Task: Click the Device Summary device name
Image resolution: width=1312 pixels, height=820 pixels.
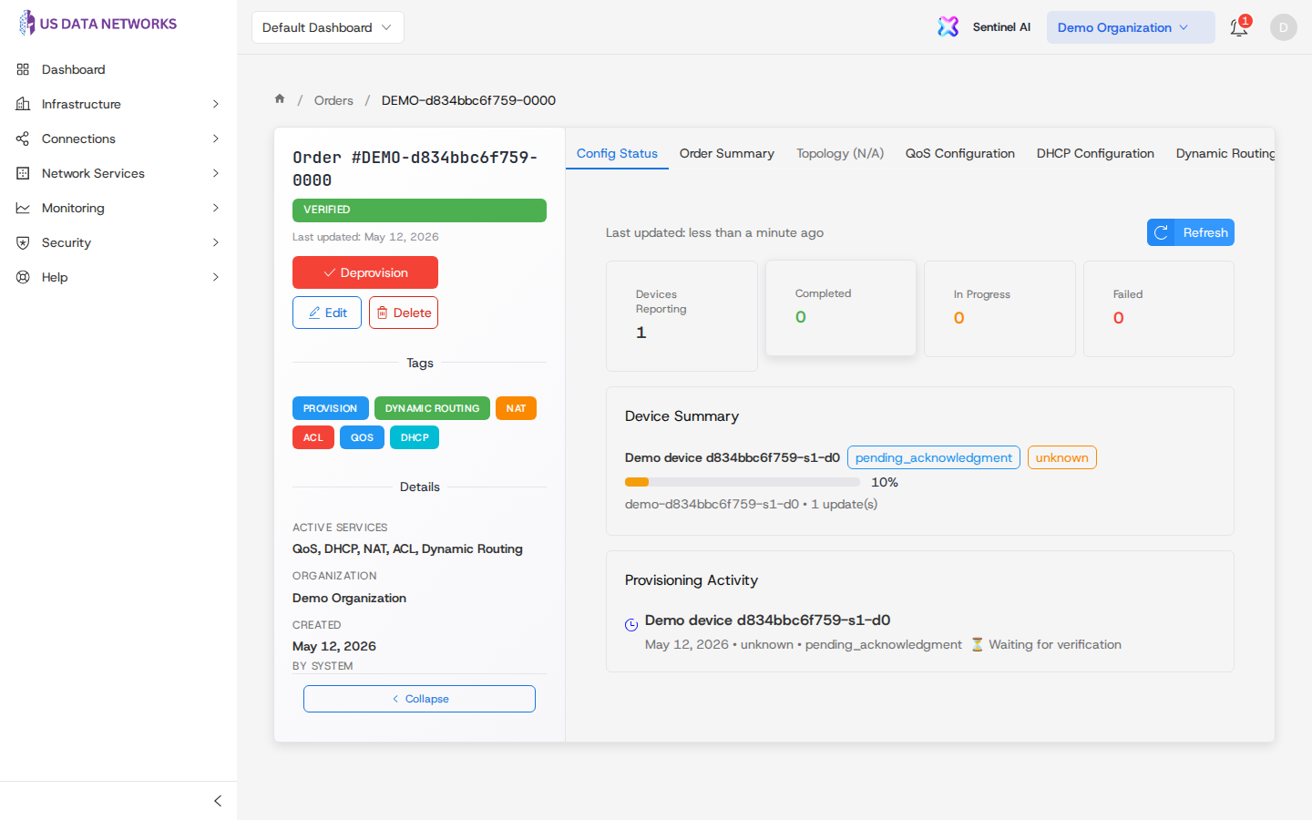Action: 733,457
